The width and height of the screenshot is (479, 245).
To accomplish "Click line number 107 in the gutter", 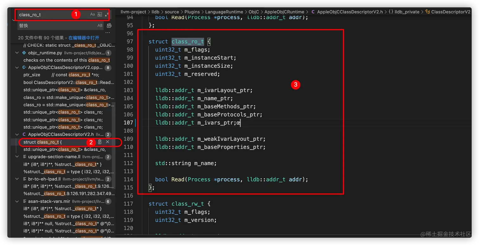I will tap(128, 123).
